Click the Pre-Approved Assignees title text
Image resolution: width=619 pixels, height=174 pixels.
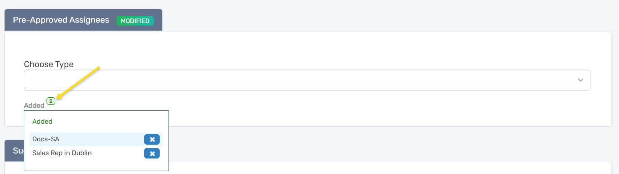61,20
